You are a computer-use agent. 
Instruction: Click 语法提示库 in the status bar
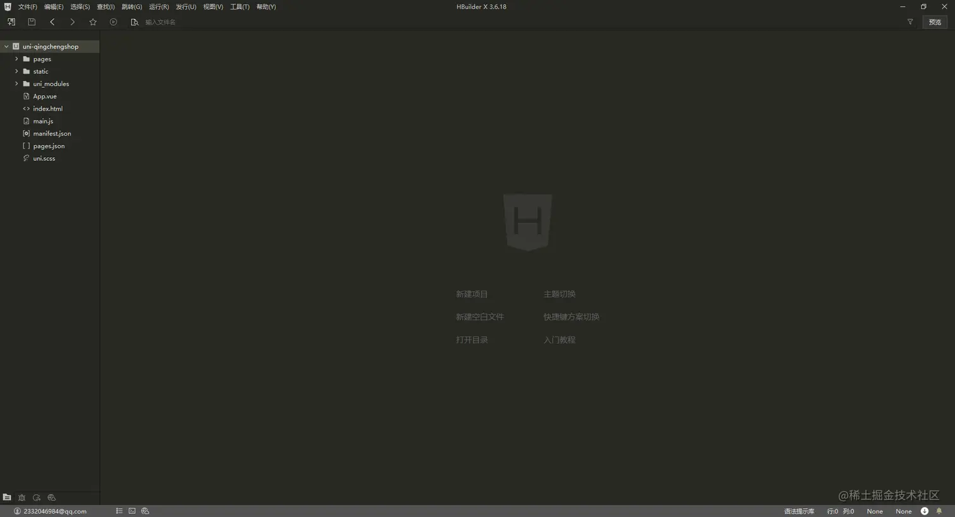pyautogui.click(x=799, y=511)
